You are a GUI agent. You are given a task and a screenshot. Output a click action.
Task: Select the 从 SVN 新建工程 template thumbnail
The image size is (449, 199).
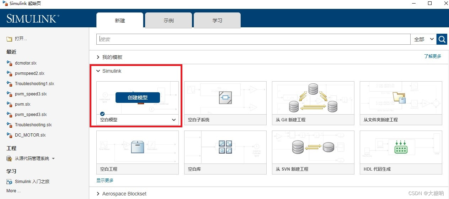click(313, 147)
